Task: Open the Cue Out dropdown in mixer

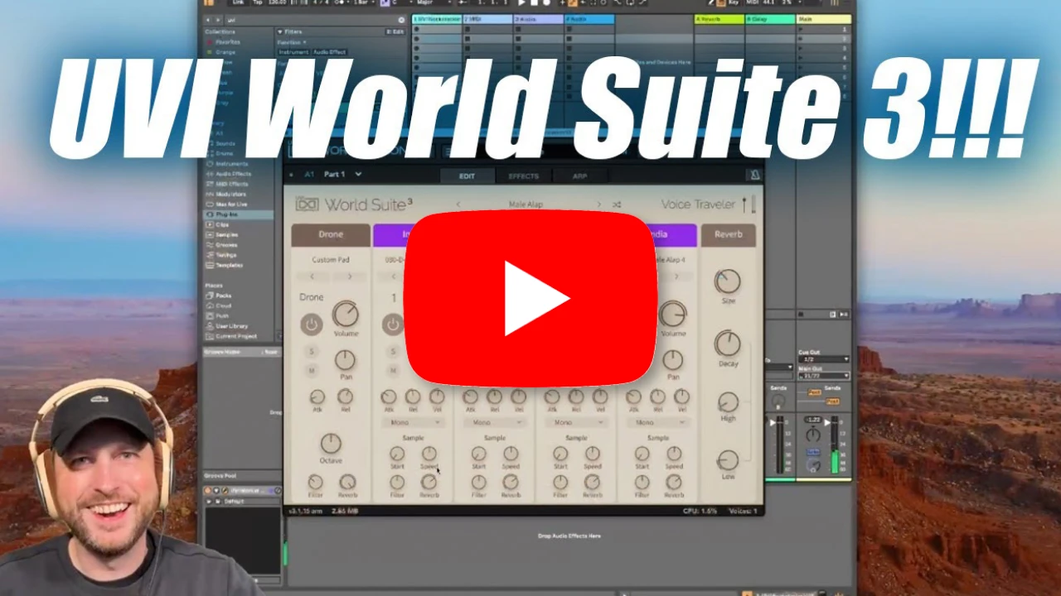Action: pyautogui.click(x=823, y=359)
